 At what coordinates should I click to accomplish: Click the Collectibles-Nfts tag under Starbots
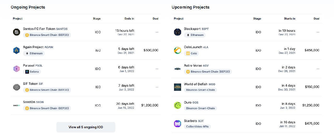[198, 127]
